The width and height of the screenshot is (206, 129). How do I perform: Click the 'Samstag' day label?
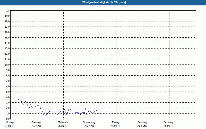(142, 122)
